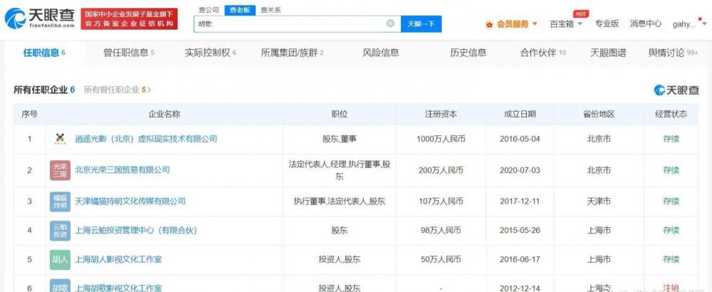Select the 风险信息 tab

coord(380,53)
